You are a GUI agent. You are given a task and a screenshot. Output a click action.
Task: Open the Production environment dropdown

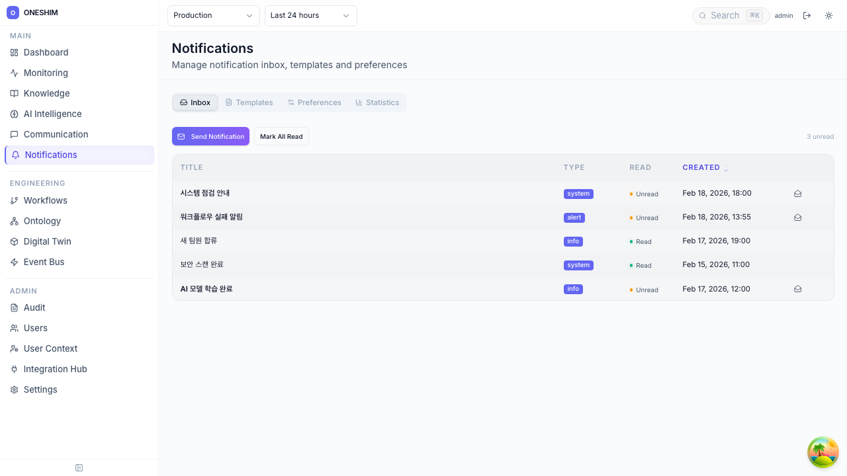pyautogui.click(x=213, y=16)
